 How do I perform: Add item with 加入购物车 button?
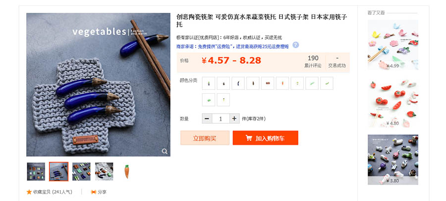266,138
